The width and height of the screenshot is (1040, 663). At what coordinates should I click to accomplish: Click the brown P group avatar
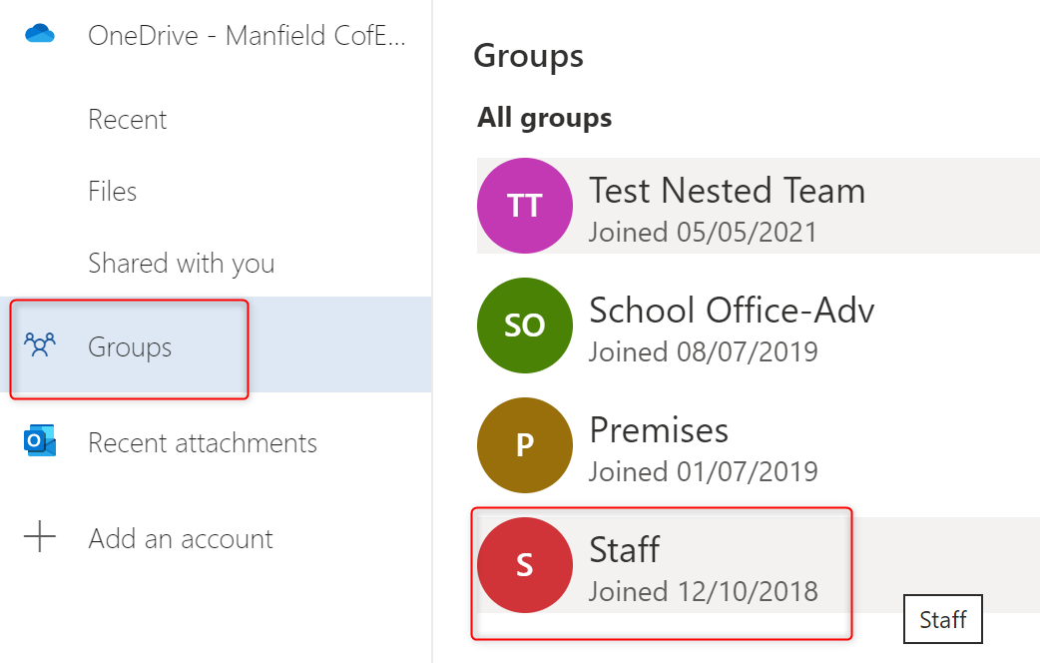click(x=525, y=445)
